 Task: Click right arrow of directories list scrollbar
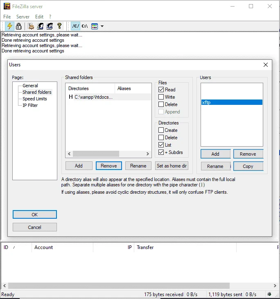tap(147, 154)
